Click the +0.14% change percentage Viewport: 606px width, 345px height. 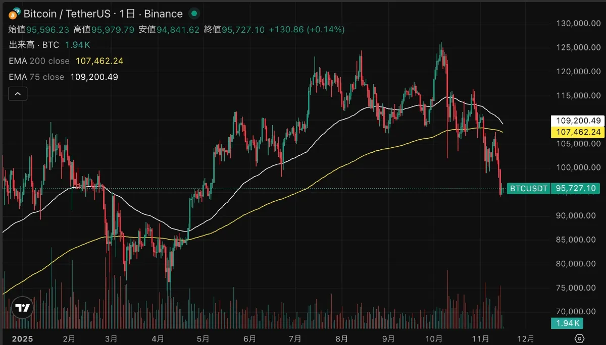(x=327, y=30)
